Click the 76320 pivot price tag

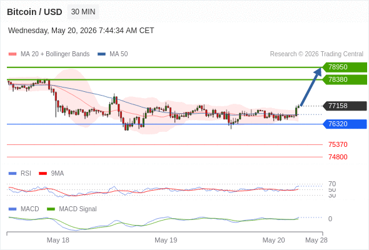click(x=345, y=124)
